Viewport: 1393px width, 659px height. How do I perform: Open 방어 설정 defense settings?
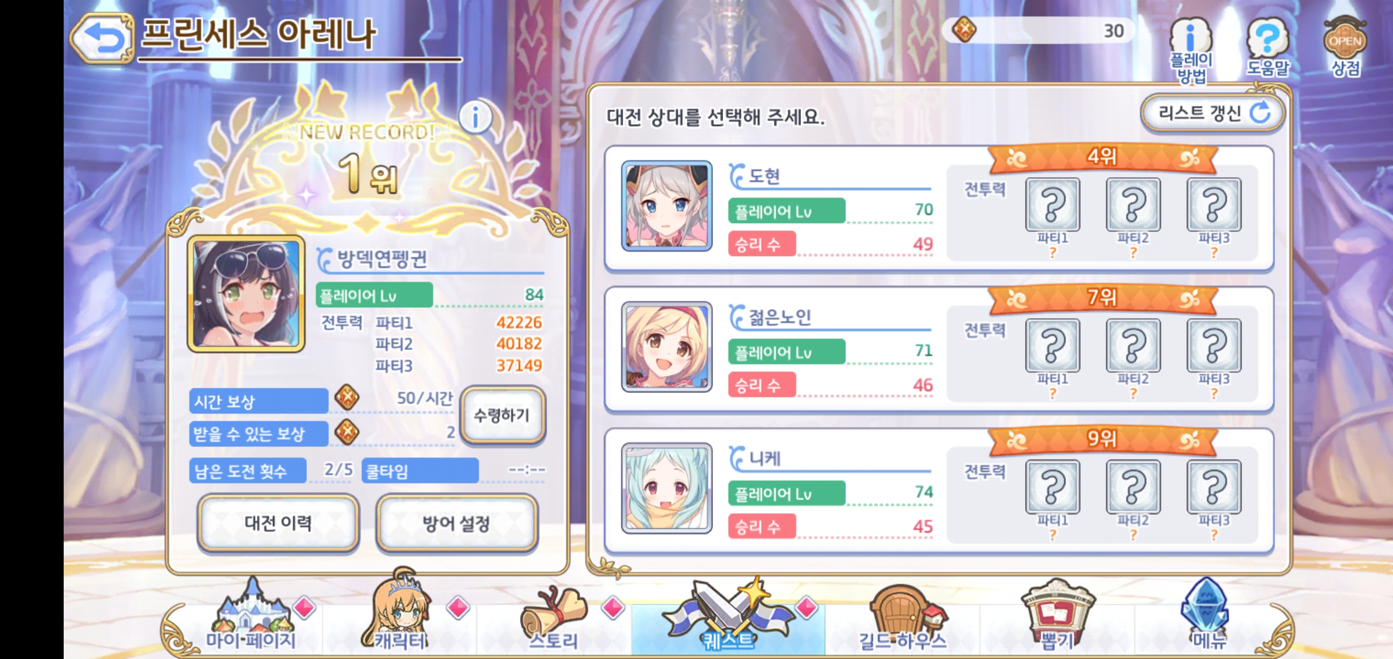(x=456, y=523)
